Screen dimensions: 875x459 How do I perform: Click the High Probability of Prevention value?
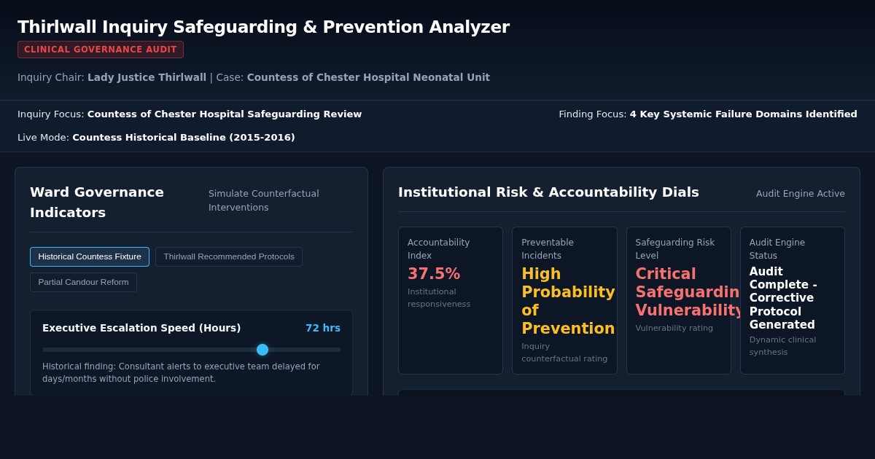(x=568, y=301)
